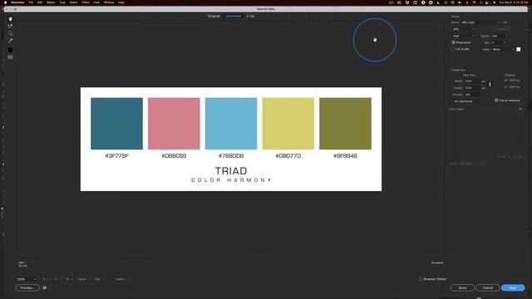This screenshot has width=532, height=299.
Task: Toggle the Progressive checkbox
Action: tap(453, 42)
